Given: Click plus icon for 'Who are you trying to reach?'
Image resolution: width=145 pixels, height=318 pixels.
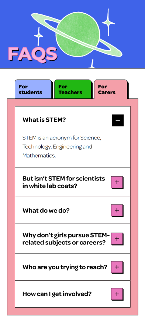Looking at the screenshot, I should pyautogui.click(x=117, y=267).
